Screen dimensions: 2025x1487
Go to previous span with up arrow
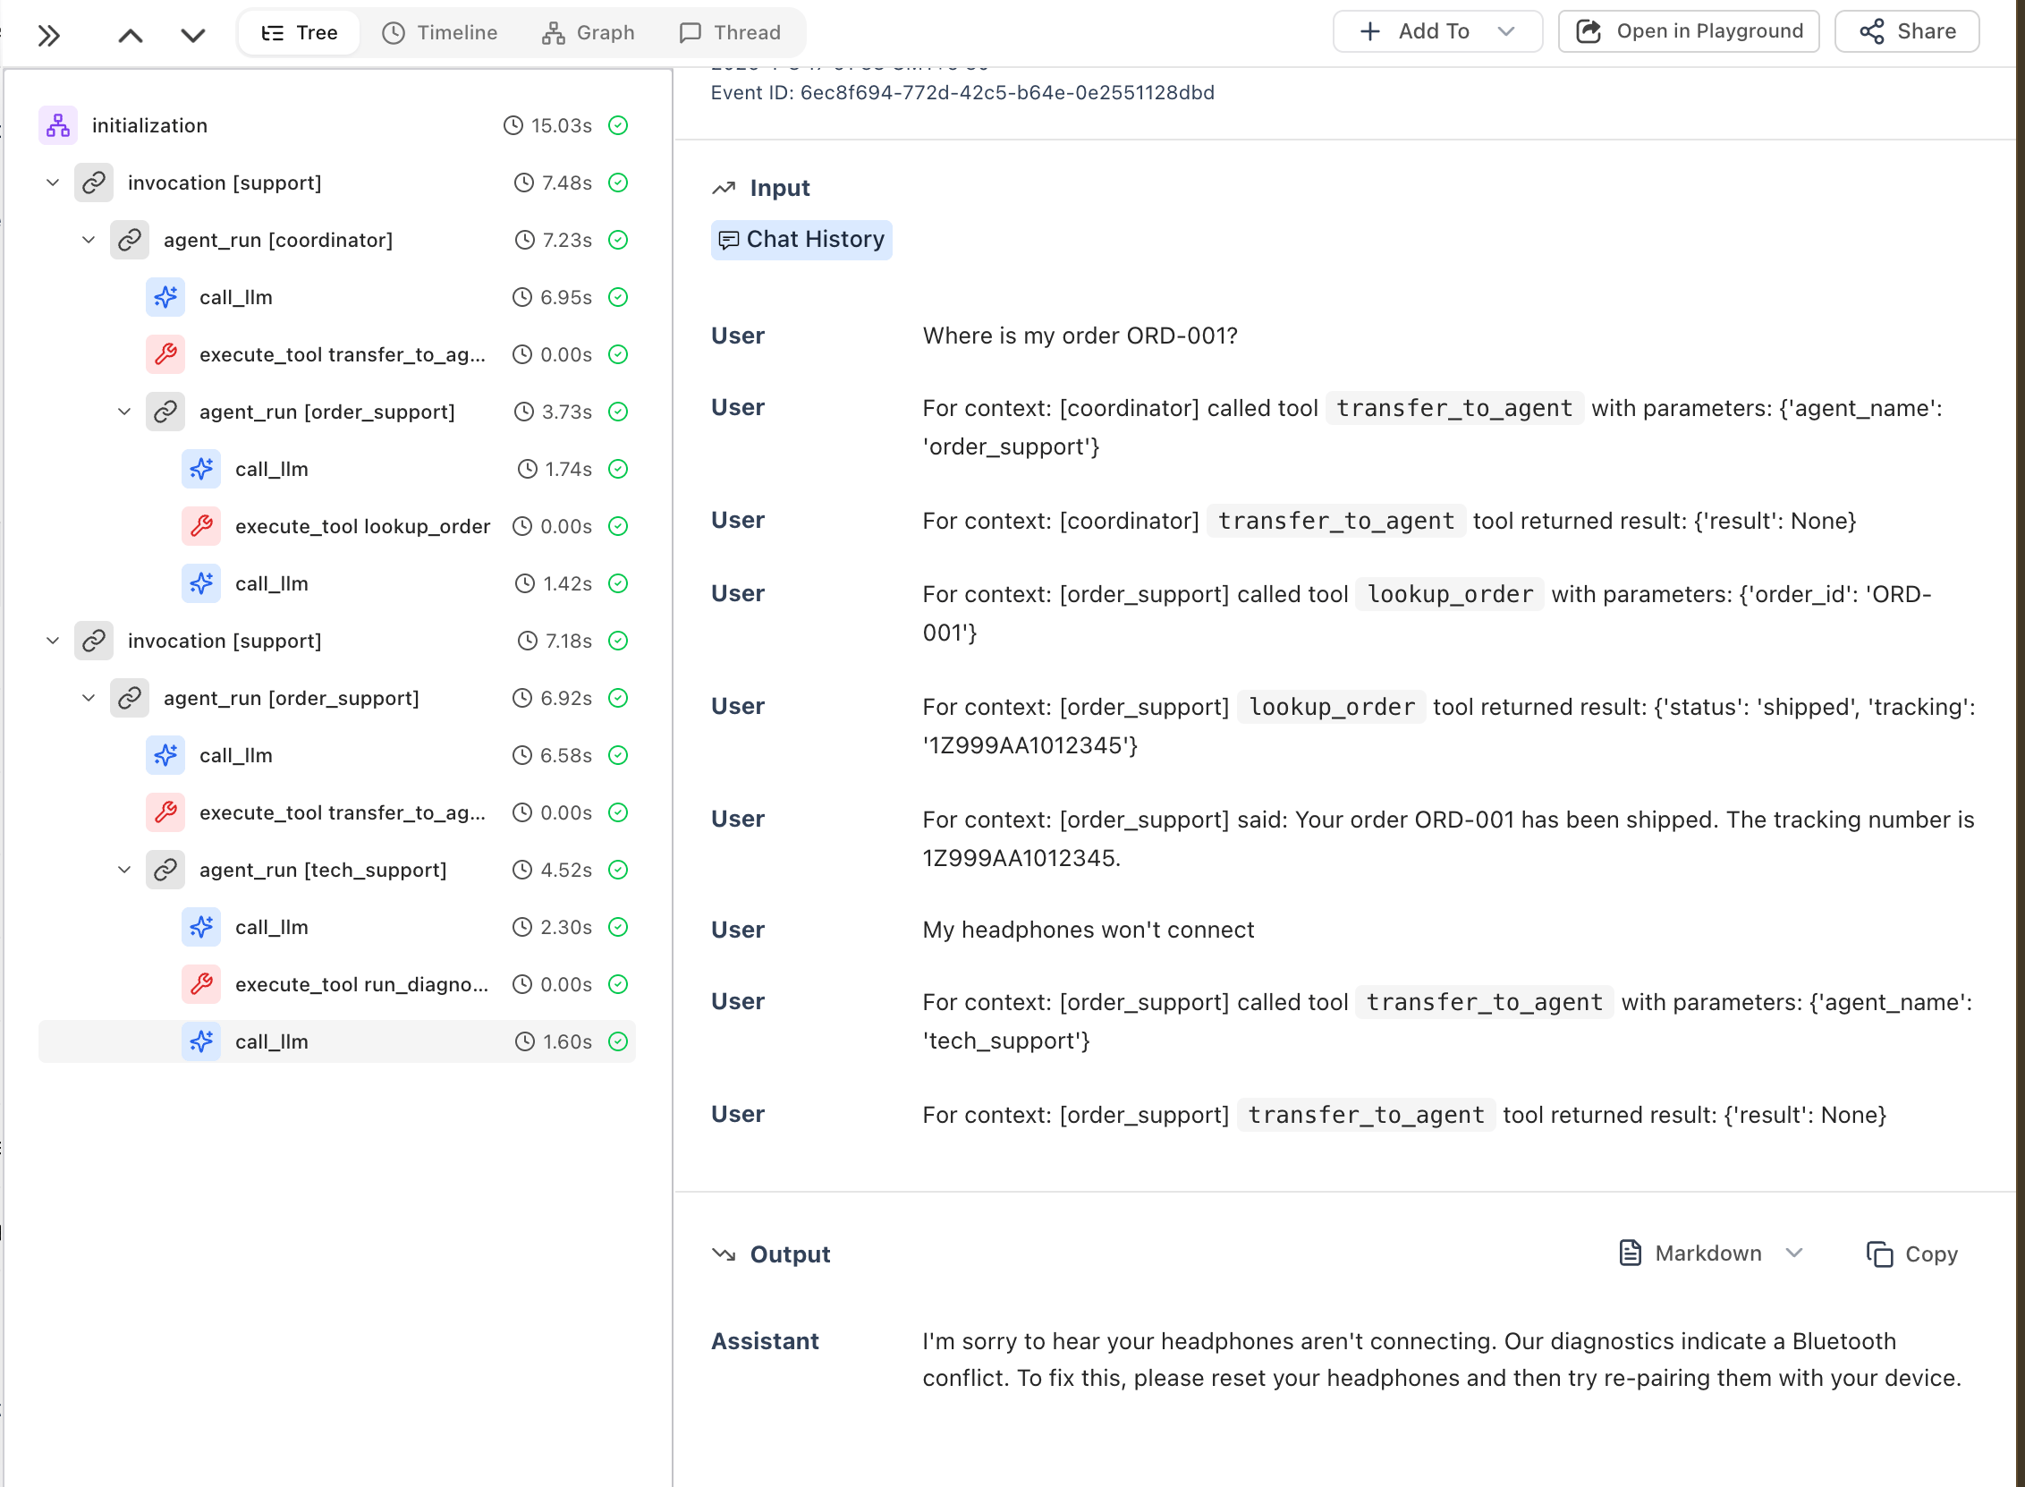pos(131,35)
